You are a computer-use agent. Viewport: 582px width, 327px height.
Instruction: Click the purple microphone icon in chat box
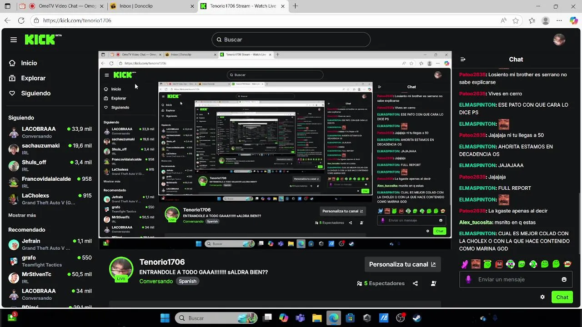(x=468, y=279)
